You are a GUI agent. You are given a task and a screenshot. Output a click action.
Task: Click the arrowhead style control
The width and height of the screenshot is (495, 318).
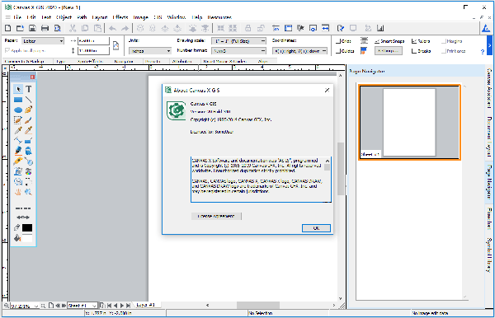tap(23, 217)
